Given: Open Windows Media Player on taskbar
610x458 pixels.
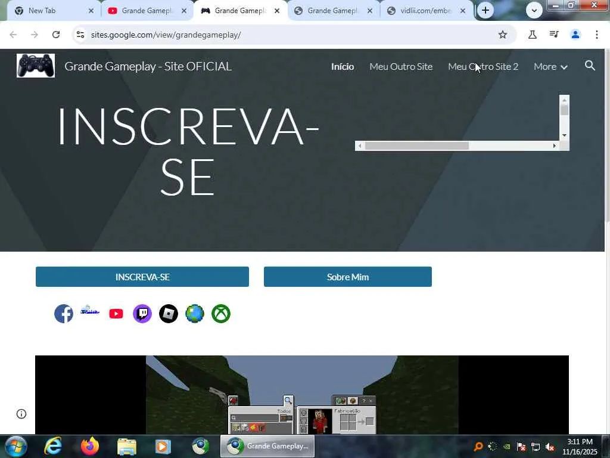Looking at the screenshot, I should click(163, 446).
